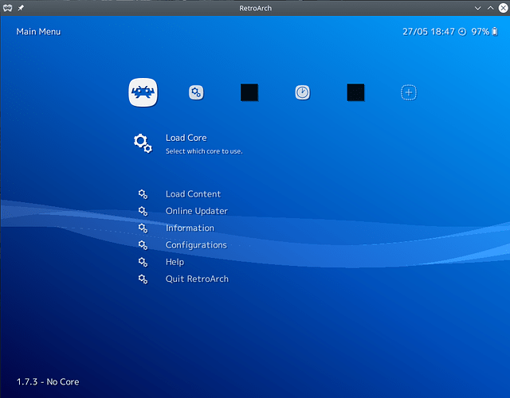Select the RetroArch Main Menu invader icon

[143, 92]
